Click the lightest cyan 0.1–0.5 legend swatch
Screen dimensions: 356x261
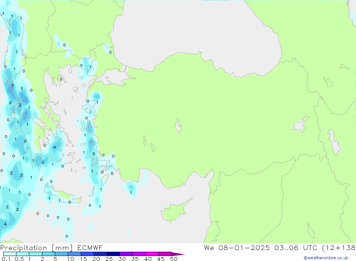[10, 254]
